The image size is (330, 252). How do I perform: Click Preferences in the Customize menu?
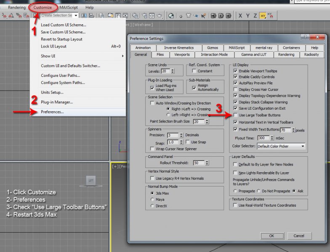[x=52, y=112]
